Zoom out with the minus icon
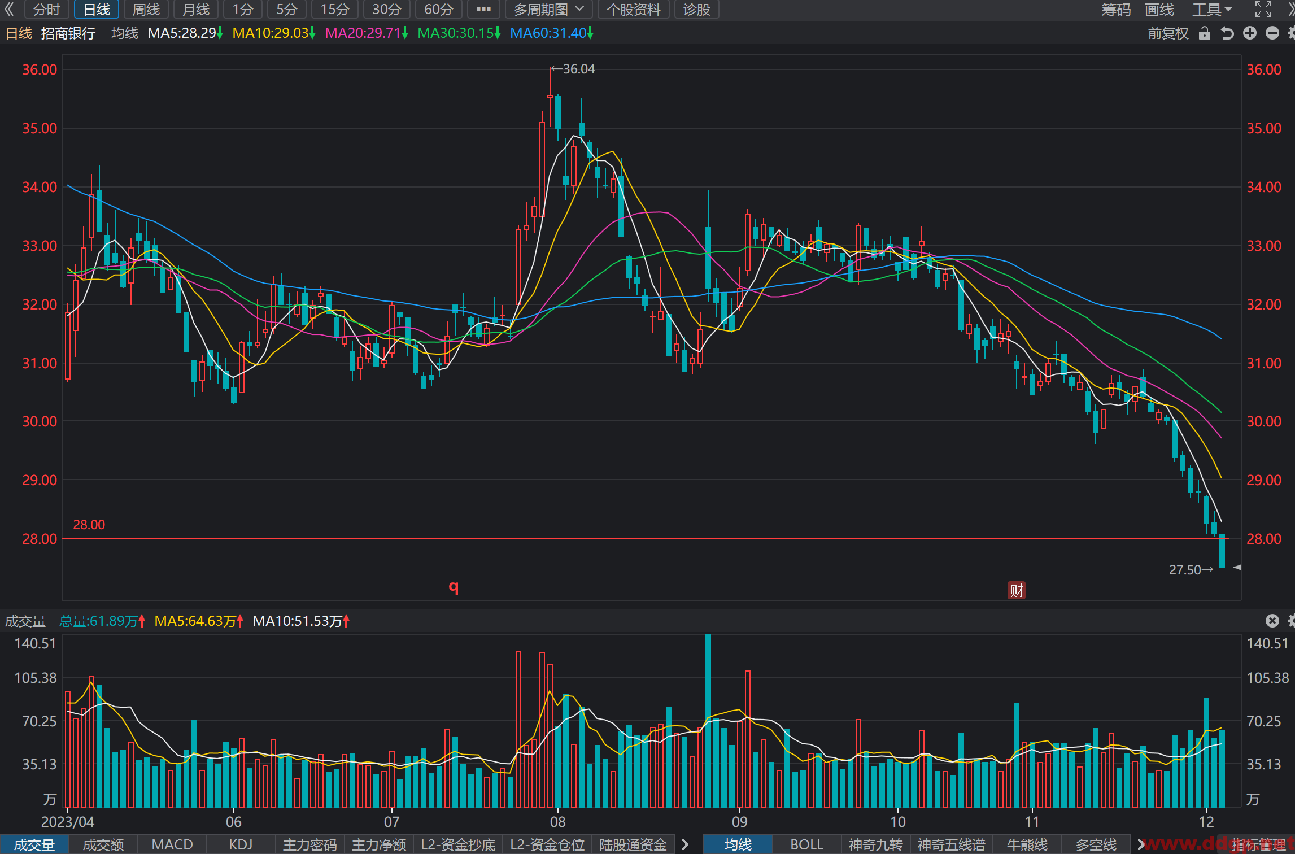1295x854 pixels. click(x=1272, y=33)
